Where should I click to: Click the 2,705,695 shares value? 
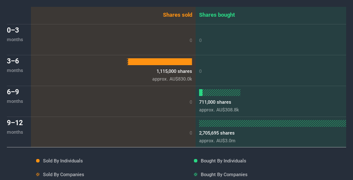[x=217, y=133]
